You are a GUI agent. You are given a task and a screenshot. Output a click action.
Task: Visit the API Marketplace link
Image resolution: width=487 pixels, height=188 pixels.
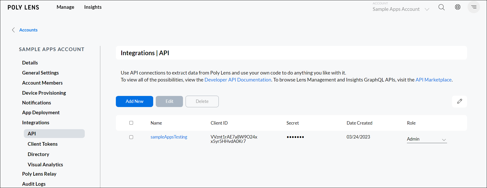(x=434, y=80)
